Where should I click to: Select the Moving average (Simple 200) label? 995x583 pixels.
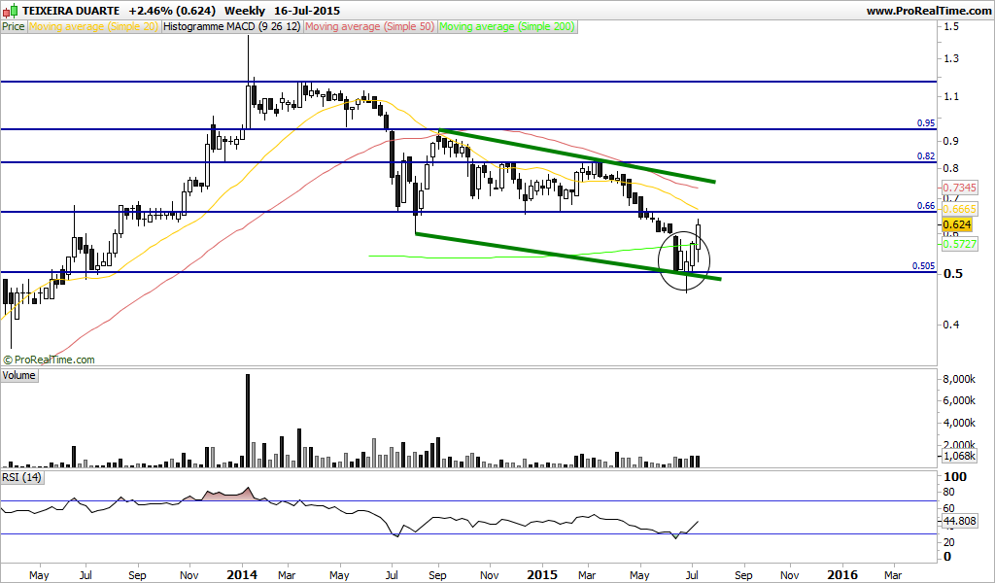pos(507,26)
